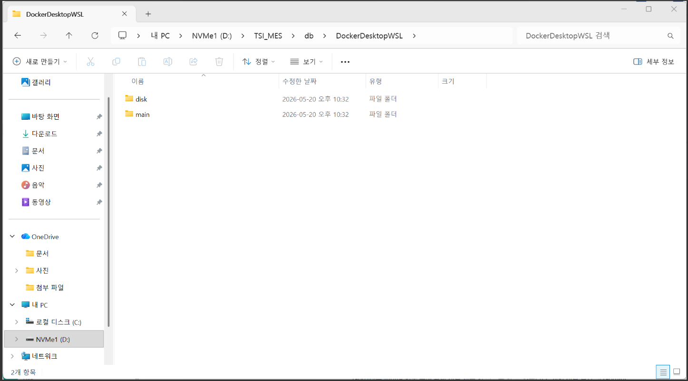Click the Cut scissors icon
The height and width of the screenshot is (381, 688).
point(90,62)
